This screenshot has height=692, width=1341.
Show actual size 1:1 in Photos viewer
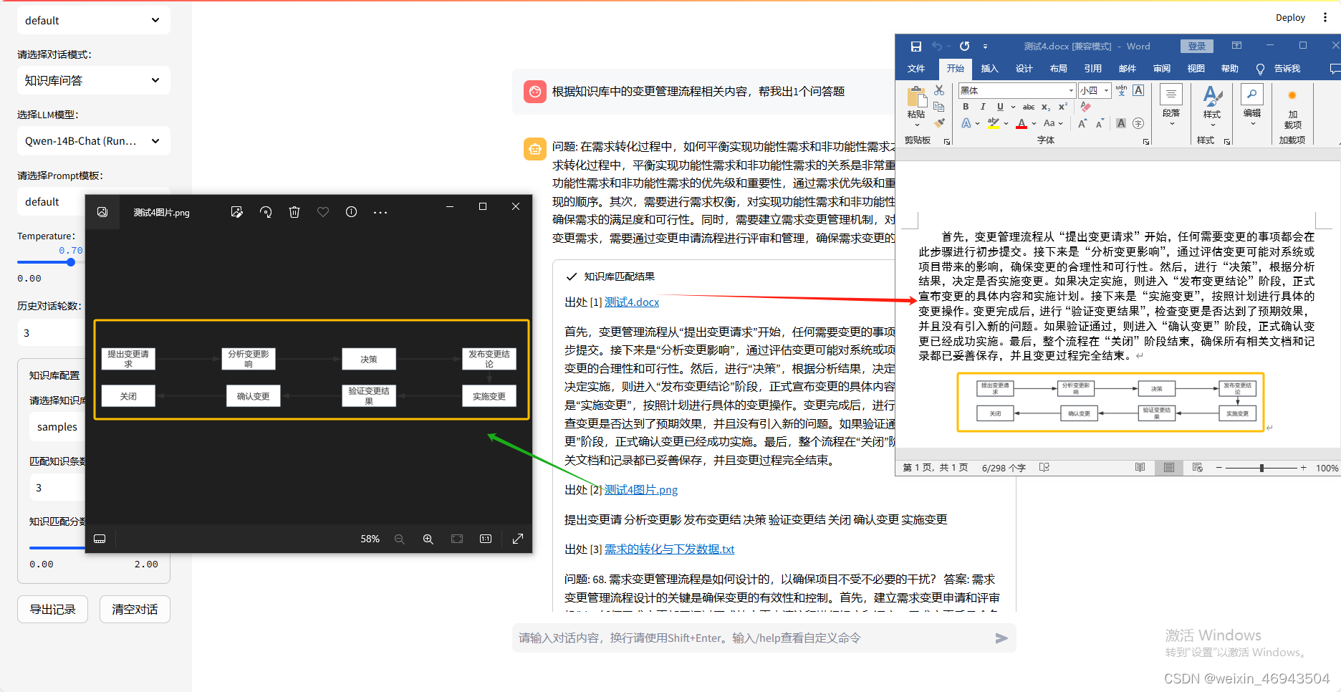(x=486, y=539)
